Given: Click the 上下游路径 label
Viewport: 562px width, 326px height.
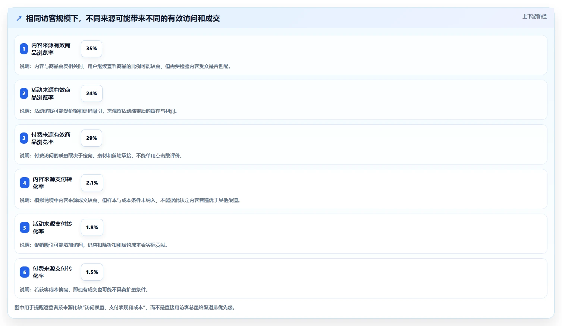Looking at the screenshot, I should tap(534, 16).
